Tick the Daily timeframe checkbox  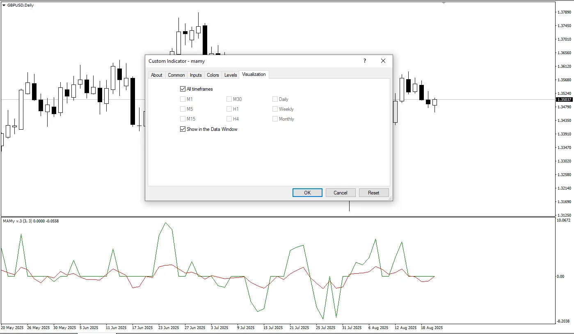(x=275, y=99)
